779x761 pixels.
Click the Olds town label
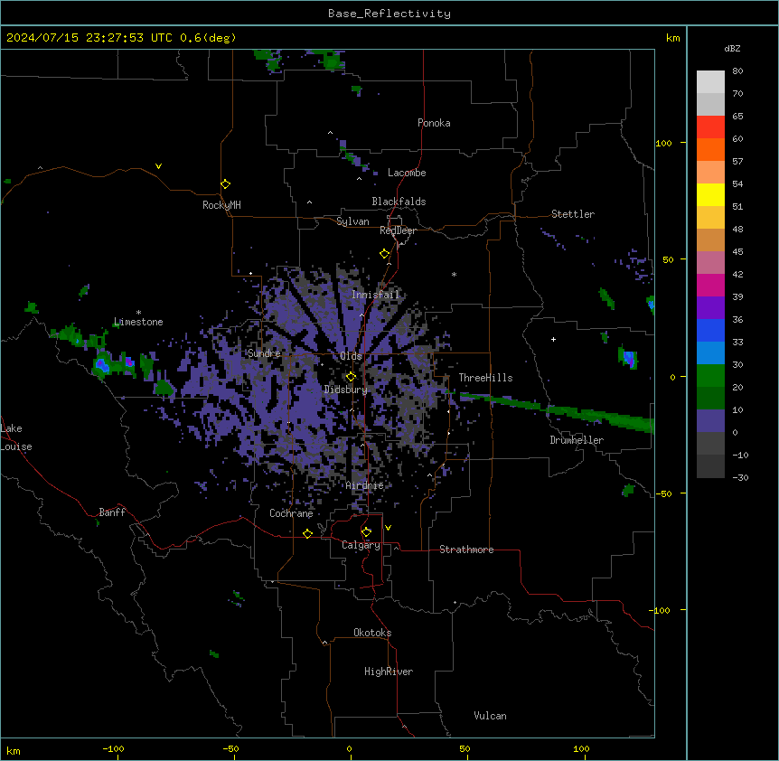[x=351, y=356]
